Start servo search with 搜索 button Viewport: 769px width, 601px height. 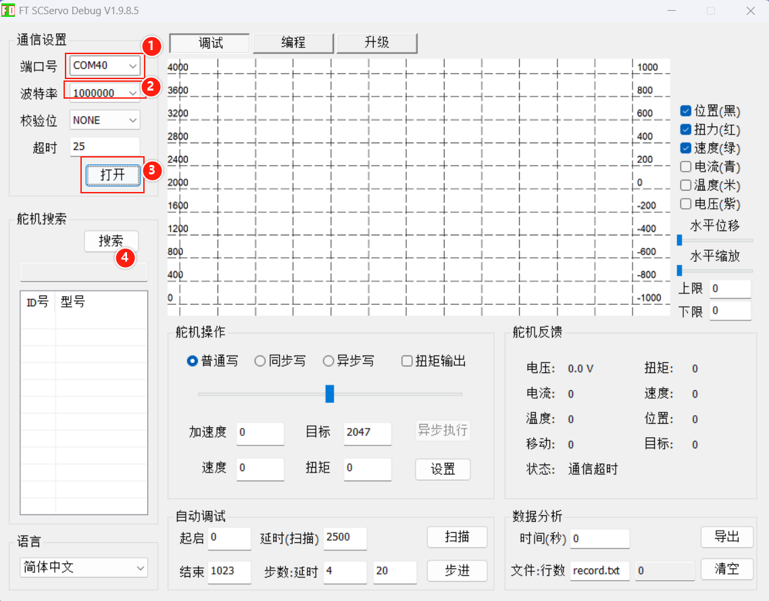click(x=111, y=241)
